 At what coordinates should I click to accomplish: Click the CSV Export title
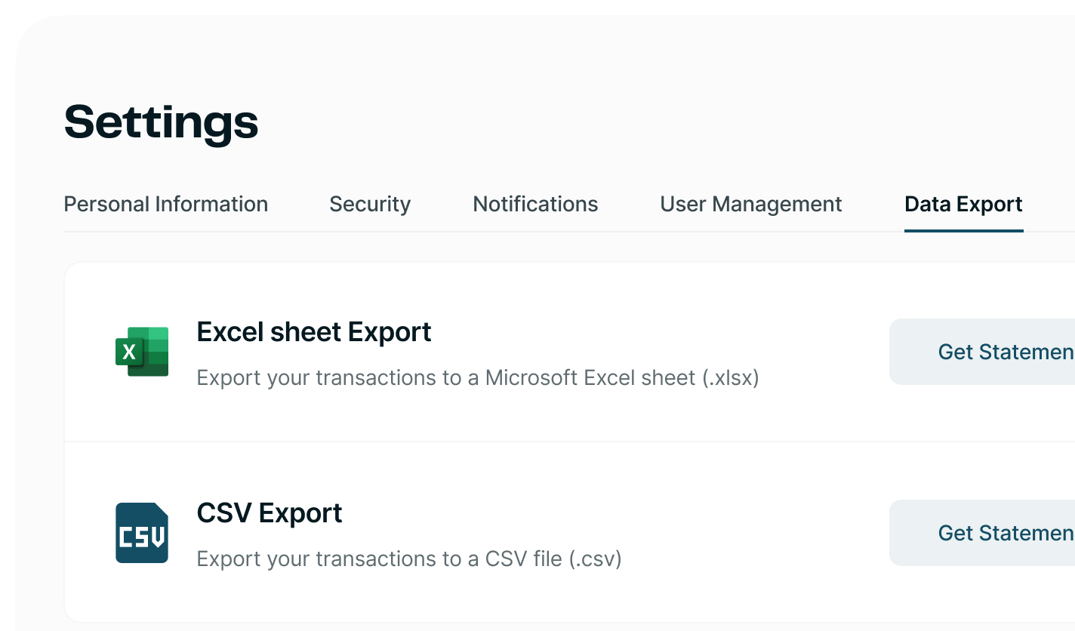pos(269,513)
